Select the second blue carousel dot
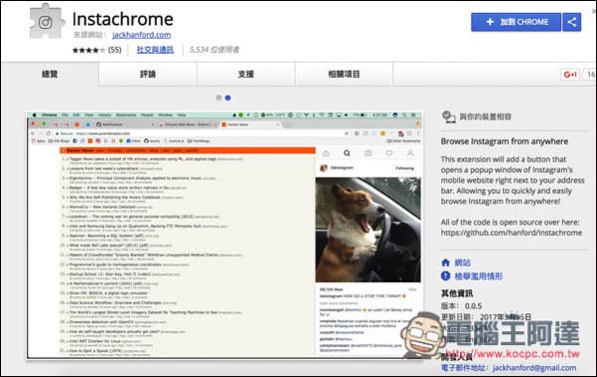Screen dimensions: 597x377 [x=228, y=98]
